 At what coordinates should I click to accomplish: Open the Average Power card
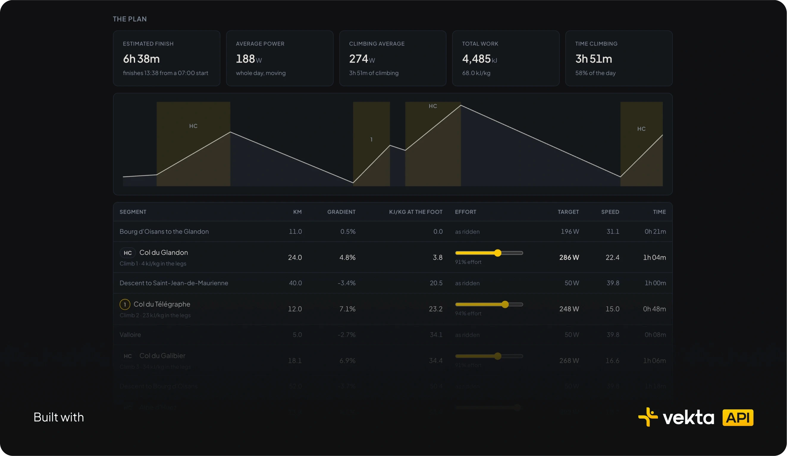pyautogui.click(x=280, y=58)
